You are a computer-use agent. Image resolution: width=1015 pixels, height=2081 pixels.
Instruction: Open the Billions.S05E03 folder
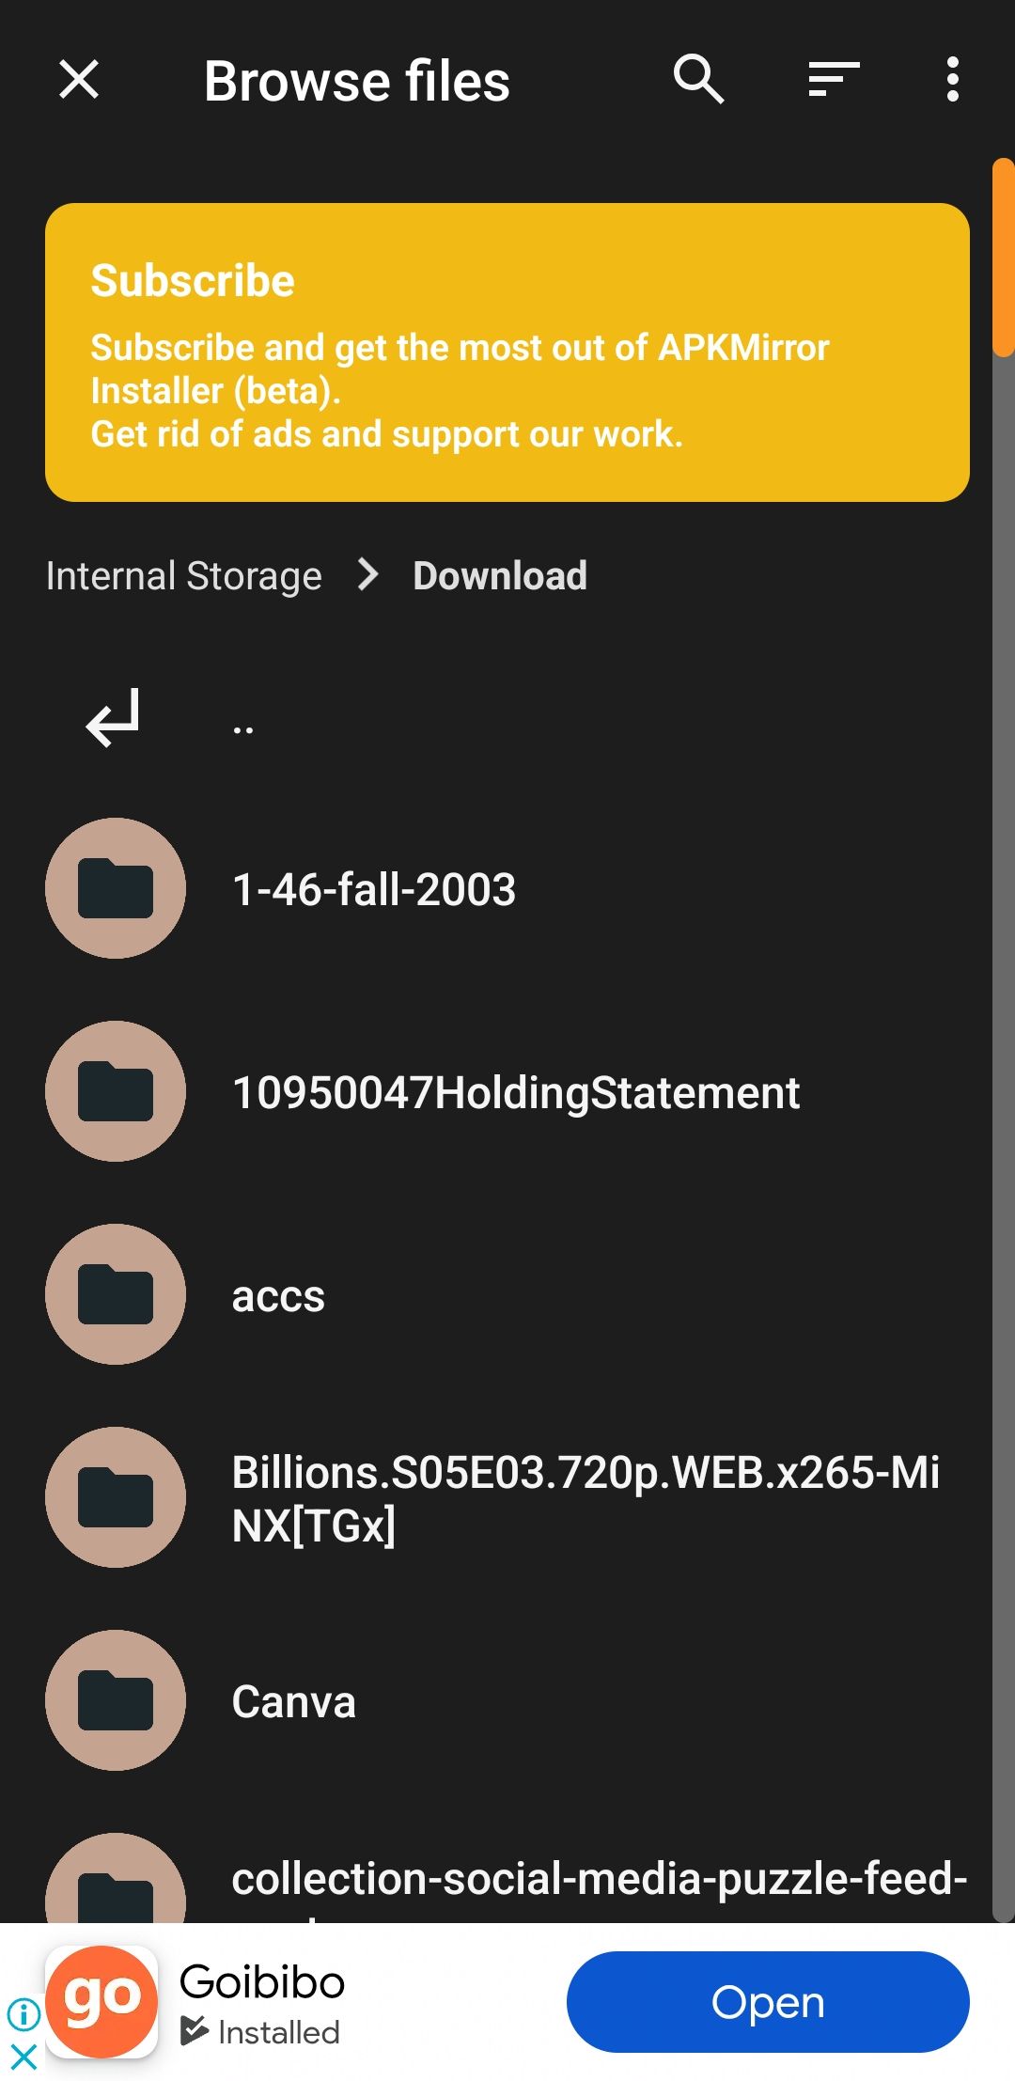point(507,1497)
